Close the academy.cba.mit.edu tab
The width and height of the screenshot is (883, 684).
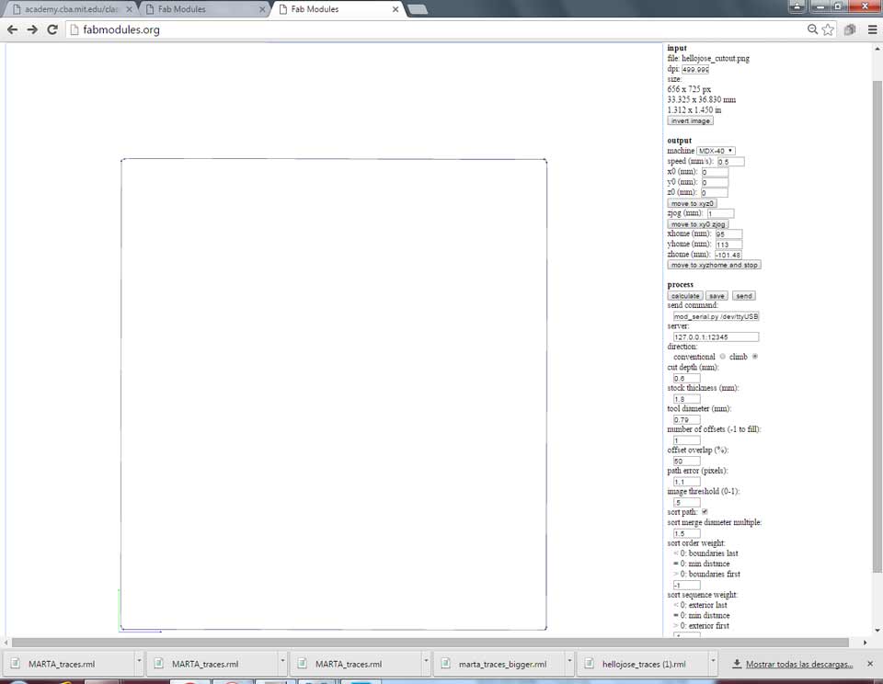[x=129, y=9]
